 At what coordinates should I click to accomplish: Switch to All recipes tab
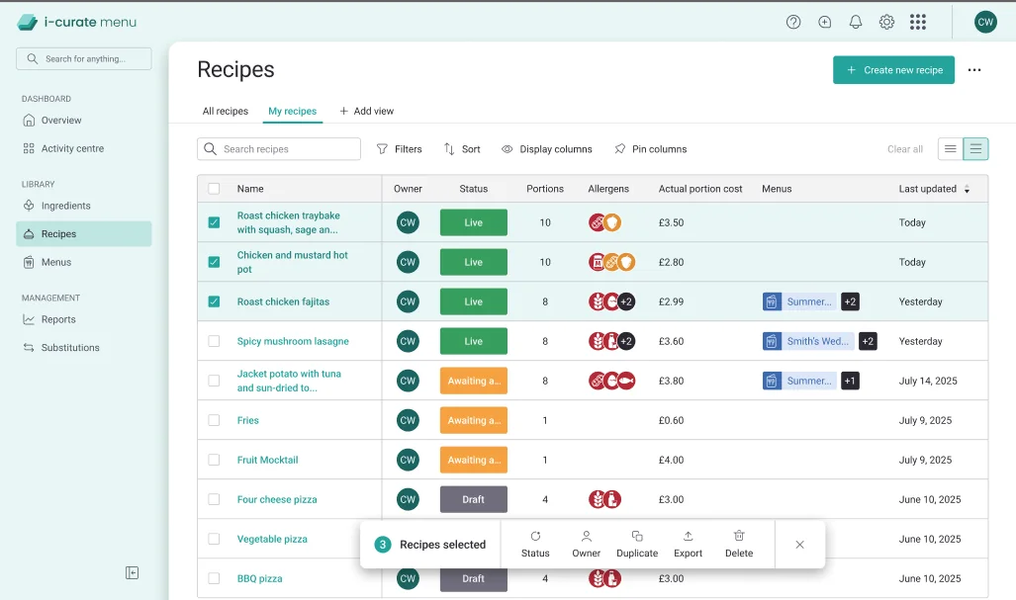[x=226, y=111]
